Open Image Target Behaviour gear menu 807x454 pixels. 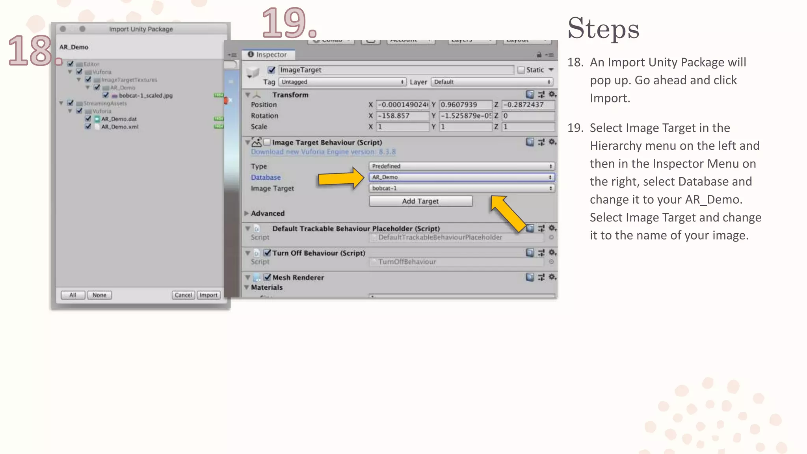coord(552,142)
